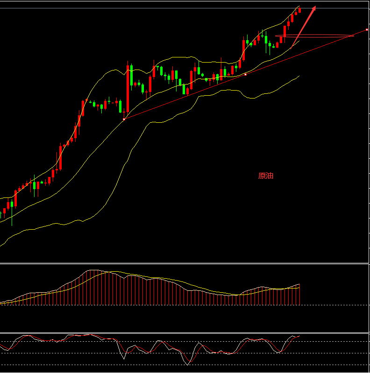
Task: Click the dashed zero line in MACD panel
Action: click(x=327, y=305)
